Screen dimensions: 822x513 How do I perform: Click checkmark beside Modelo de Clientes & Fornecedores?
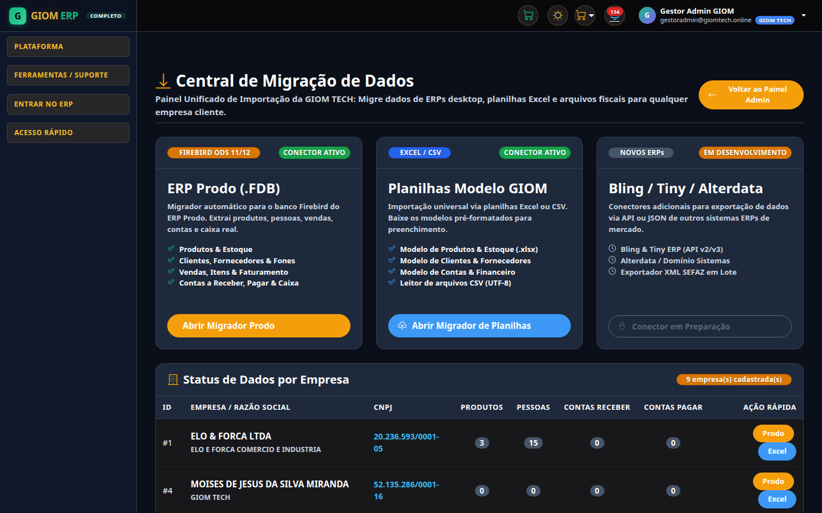click(x=392, y=260)
